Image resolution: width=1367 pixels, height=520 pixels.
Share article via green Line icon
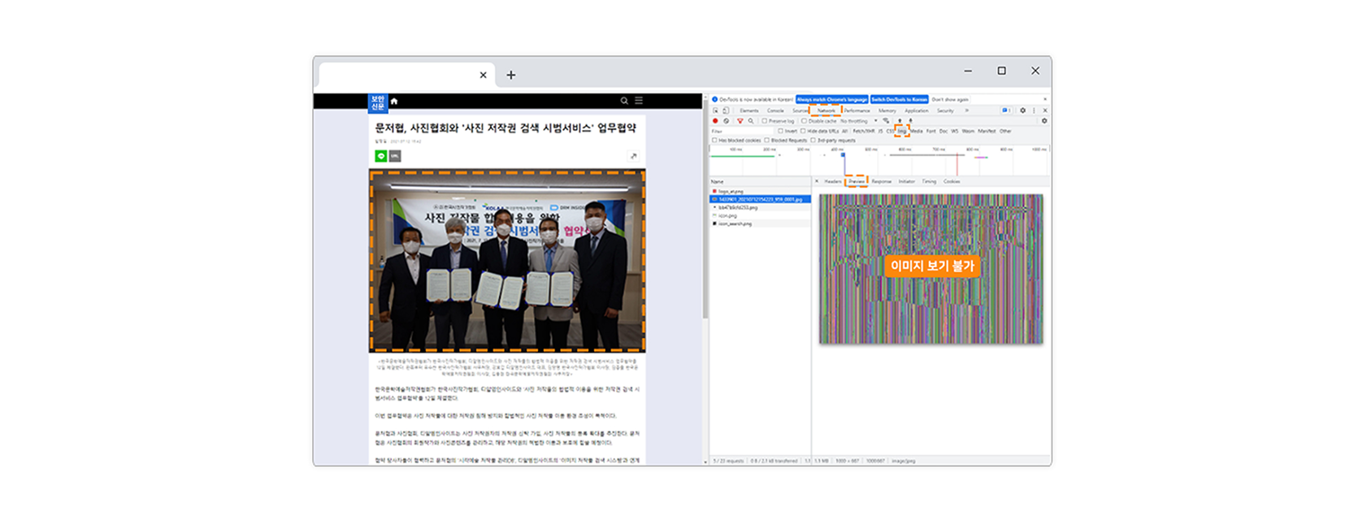click(381, 156)
